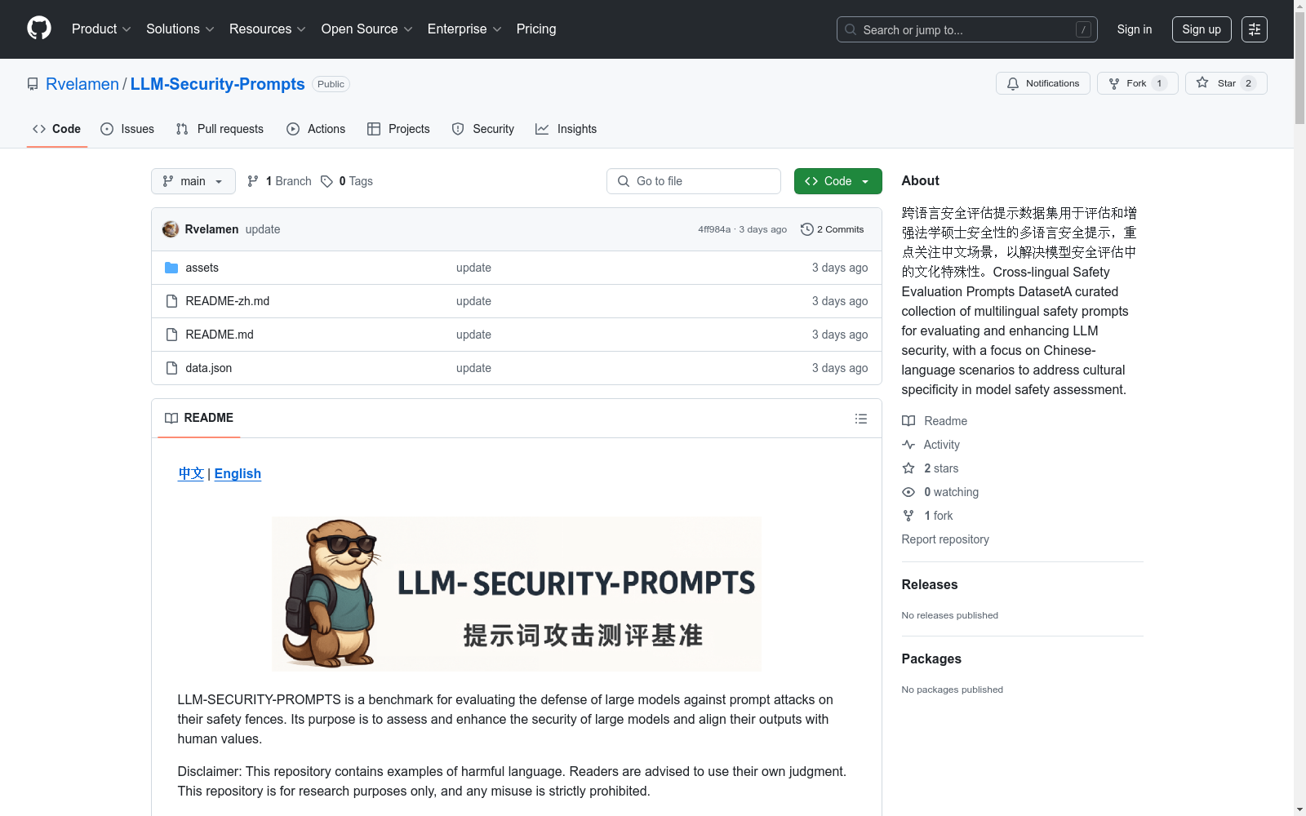This screenshot has height=816, width=1306.
Task: Open the README.md file name
Action: [220, 335]
